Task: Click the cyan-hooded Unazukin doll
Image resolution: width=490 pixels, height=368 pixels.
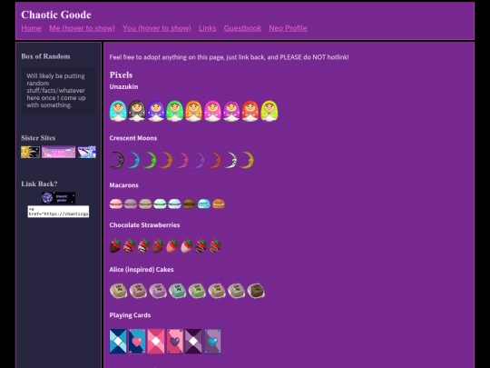Action: (118, 111)
